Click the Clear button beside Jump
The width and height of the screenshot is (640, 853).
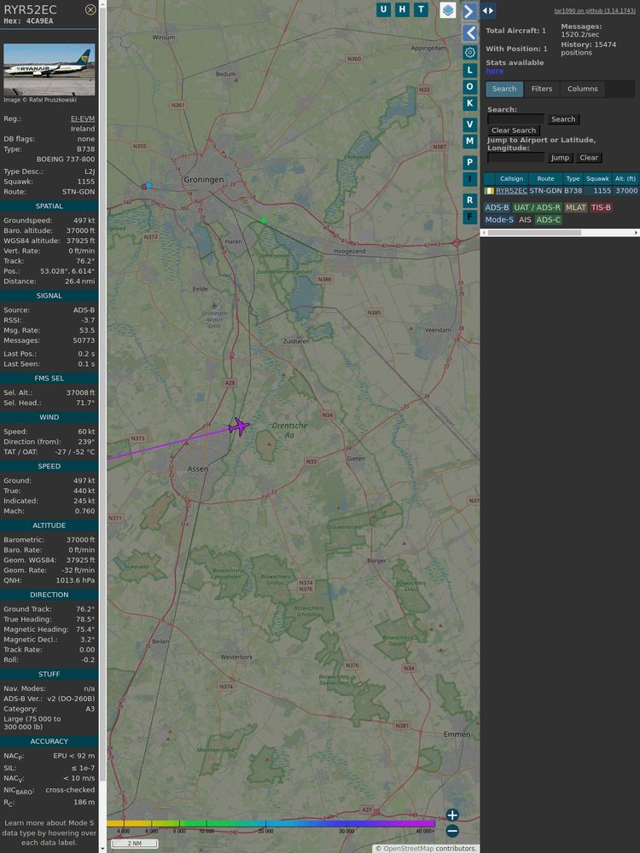pos(588,157)
